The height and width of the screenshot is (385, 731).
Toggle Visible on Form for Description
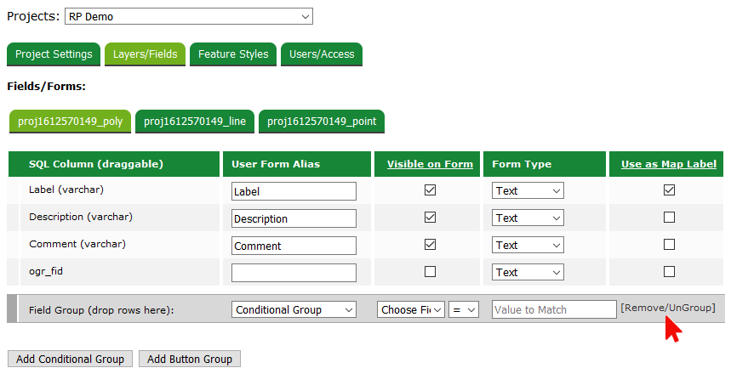click(430, 218)
